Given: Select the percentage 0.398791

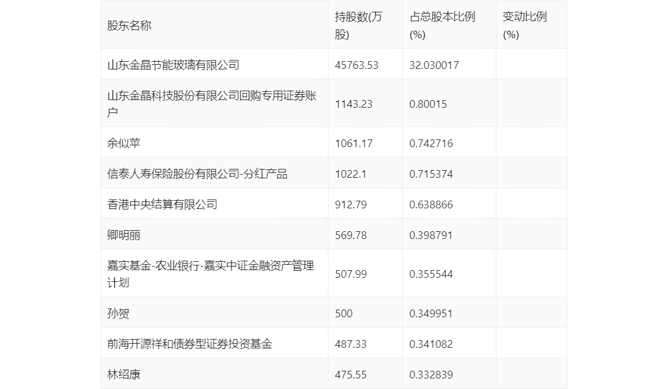Looking at the screenshot, I should (x=431, y=235).
